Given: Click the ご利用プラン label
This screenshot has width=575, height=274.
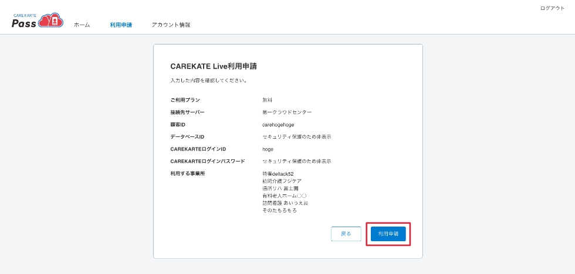Looking at the screenshot, I should (185, 100).
